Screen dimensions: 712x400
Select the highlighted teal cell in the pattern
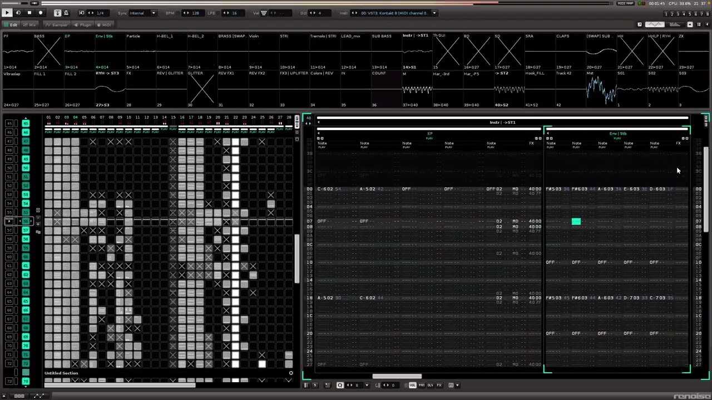point(576,221)
